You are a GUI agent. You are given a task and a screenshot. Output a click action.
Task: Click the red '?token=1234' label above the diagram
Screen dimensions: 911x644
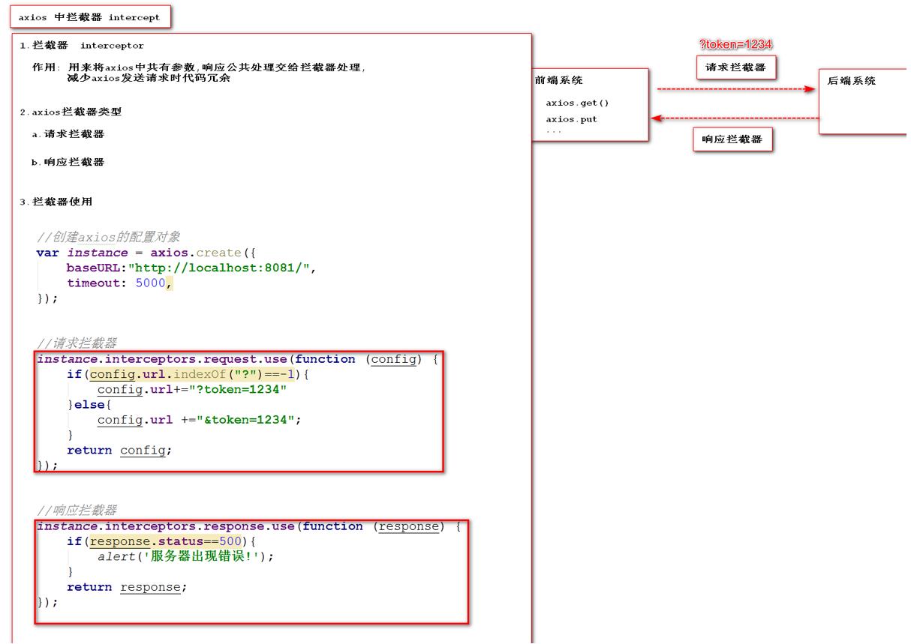pyautogui.click(x=735, y=45)
